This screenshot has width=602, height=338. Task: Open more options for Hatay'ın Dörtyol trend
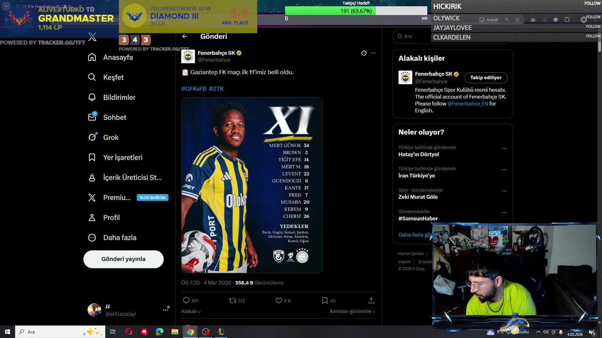click(x=504, y=148)
